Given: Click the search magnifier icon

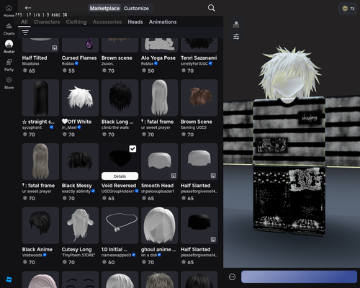Looking at the screenshot, I should click(x=211, y=8).
